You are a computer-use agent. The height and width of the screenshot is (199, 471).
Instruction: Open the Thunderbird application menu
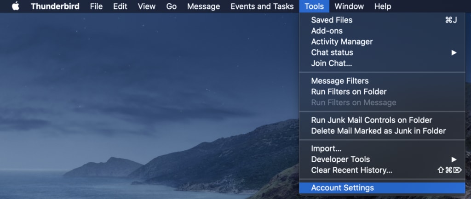tap(55, 6)
